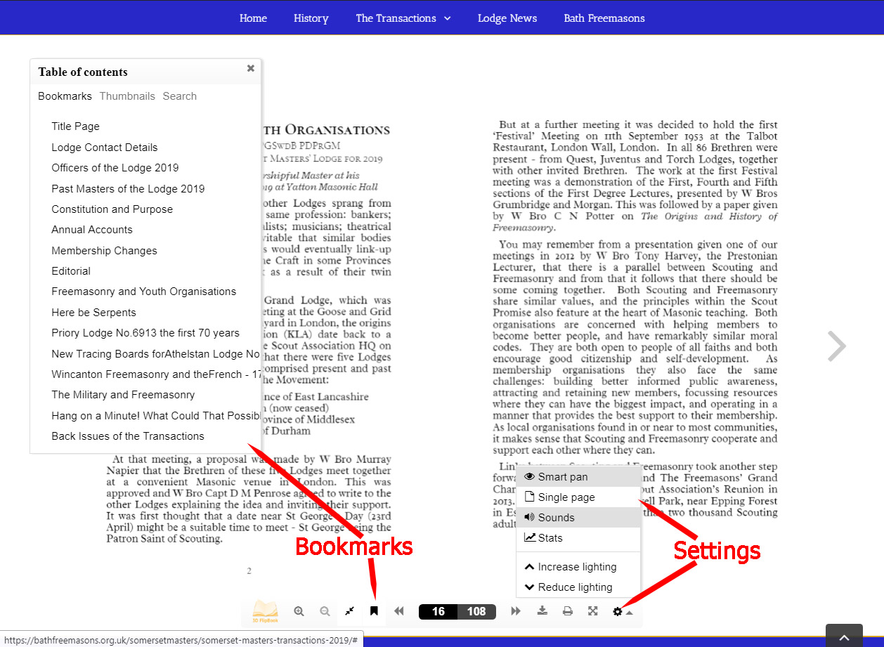Open Priory Lodge No.6913 bookmark

[x=145, y=333]
